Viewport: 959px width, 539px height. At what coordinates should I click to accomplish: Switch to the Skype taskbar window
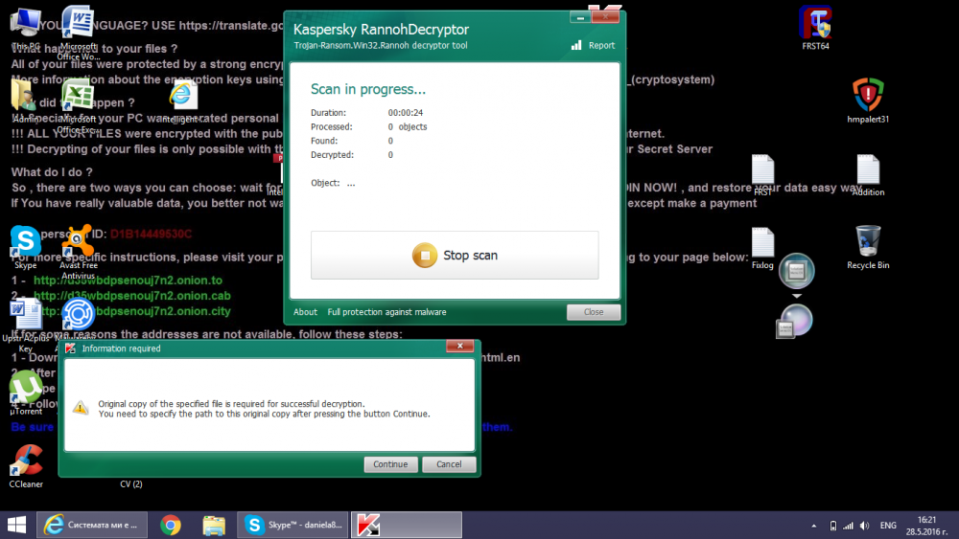tap(292, 525)
